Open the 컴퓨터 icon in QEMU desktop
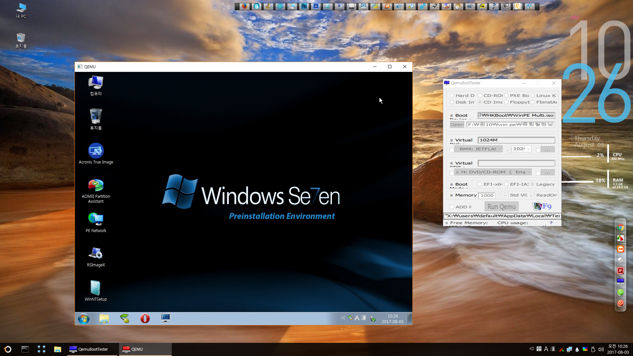This screenshot has width=633, height=356. (x=96, y=85)
